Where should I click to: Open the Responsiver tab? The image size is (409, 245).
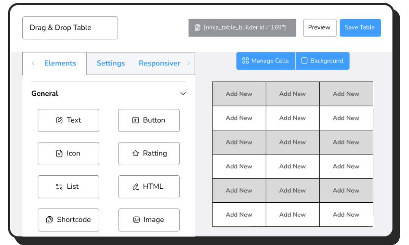159,63
